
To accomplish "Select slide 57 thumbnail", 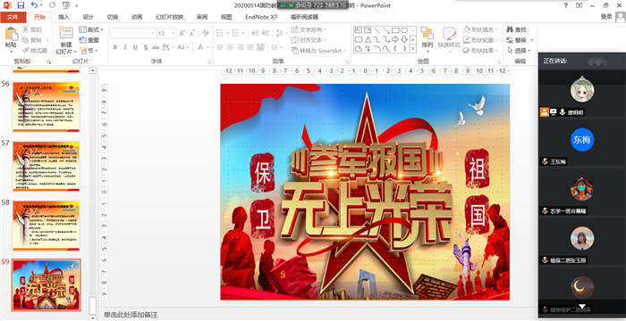I will [x=47, y=166].
